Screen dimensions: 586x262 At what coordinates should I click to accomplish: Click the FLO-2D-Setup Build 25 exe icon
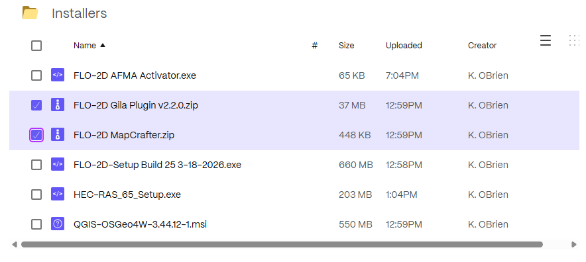pyautogui.click(x=58, y=165)
